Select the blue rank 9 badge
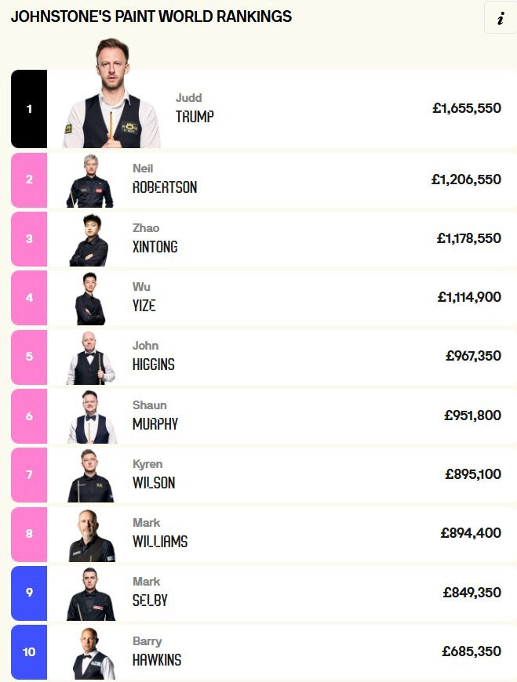Viewport: 517px width, 682px height. point(29,593)
